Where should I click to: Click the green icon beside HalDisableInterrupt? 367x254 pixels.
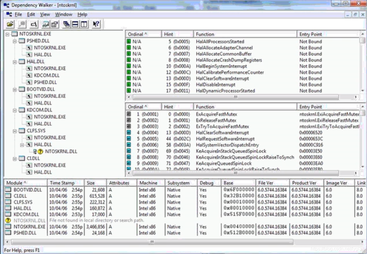[129, 84]
